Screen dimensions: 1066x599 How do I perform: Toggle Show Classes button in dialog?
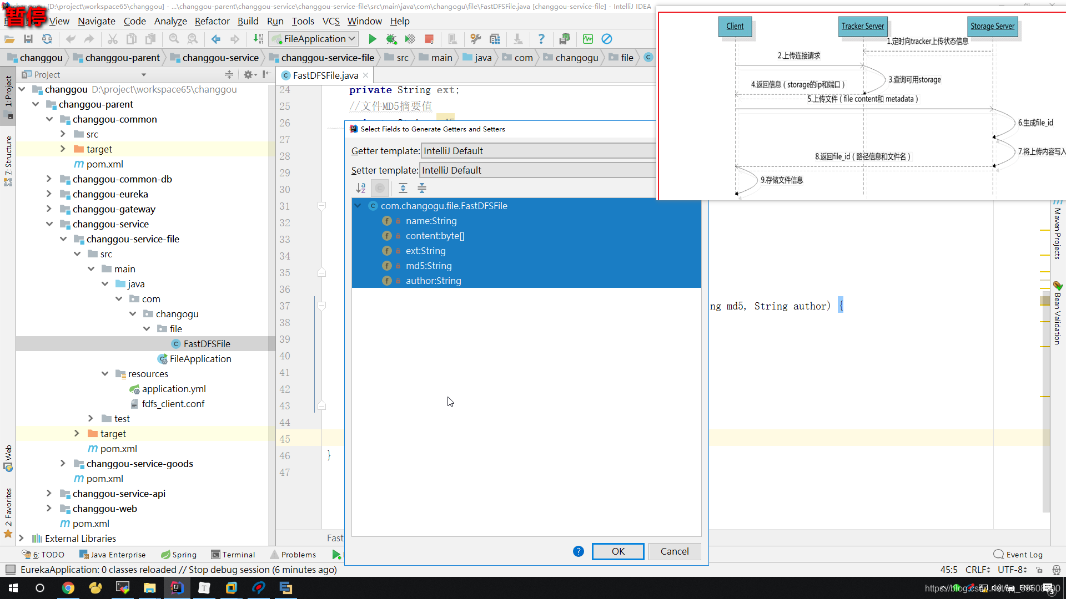380,188
